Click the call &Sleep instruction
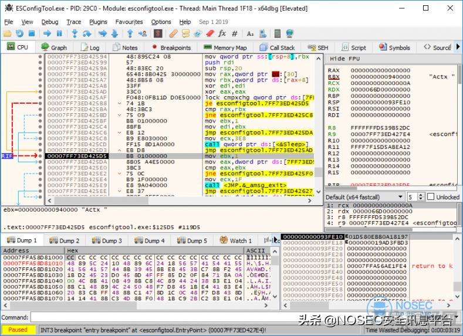Screen dimensions: 463x336 point(256,144)
